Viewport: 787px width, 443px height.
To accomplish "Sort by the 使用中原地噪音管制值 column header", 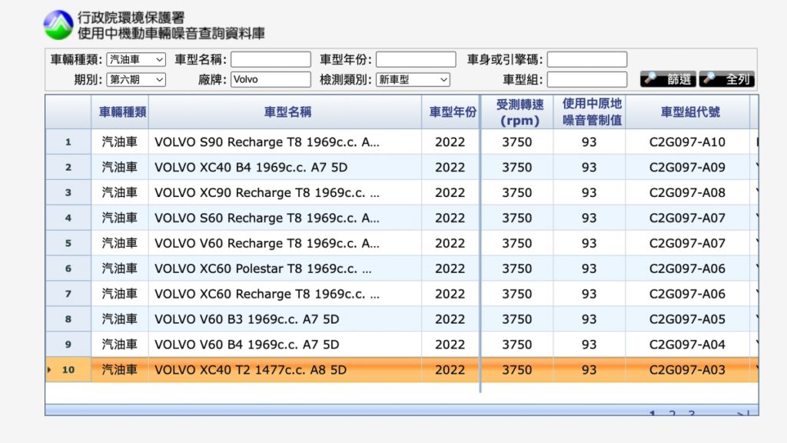I will (589, 112).
